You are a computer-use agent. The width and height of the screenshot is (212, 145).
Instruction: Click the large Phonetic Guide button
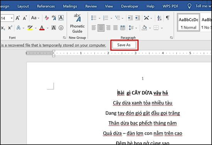click(x=77, y=24)
